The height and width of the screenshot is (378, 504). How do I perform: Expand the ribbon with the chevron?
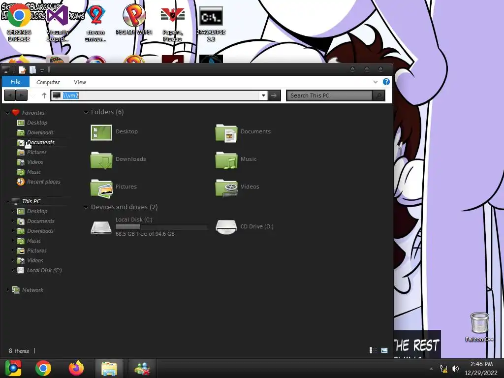376,82
